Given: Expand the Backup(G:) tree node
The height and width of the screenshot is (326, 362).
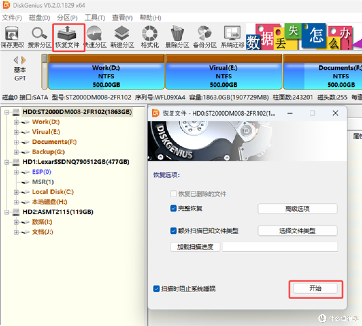Looking at the screenshot, I should click(16, 152).
